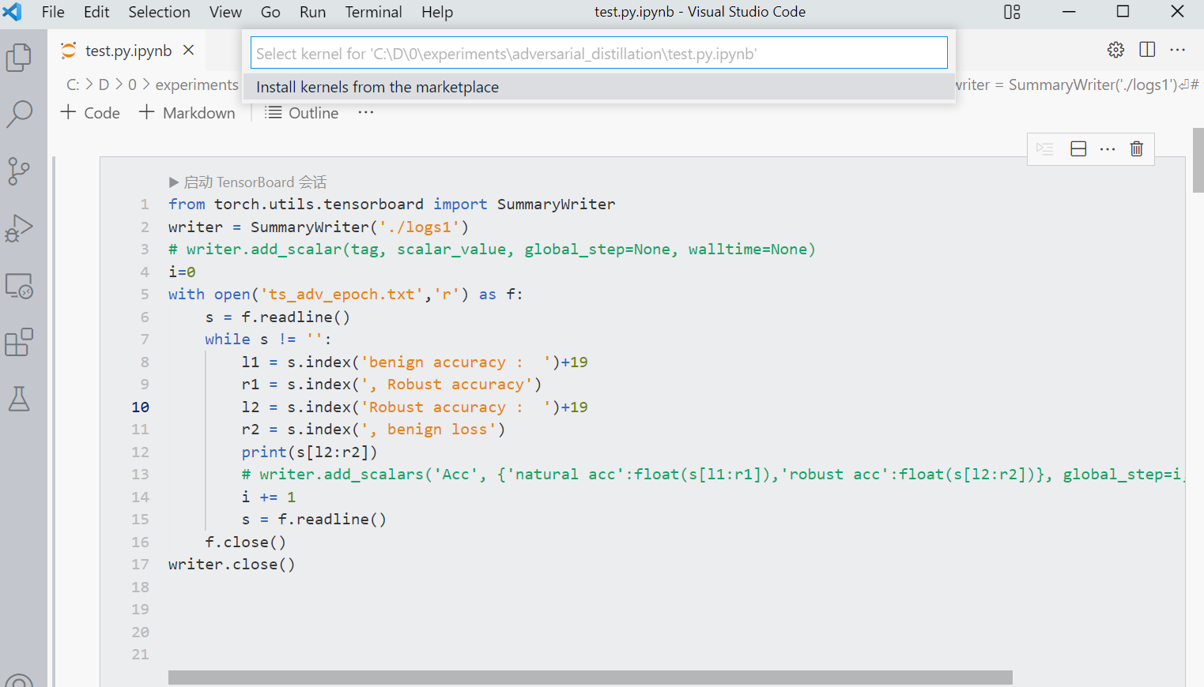Split the notebook cell into two
Screen dimensions: 1204x687
point(1078,148)
